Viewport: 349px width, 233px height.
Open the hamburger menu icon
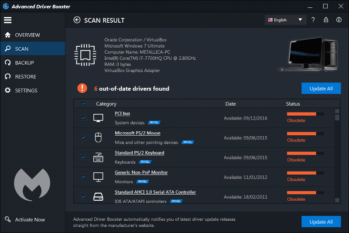pos(7,20)
